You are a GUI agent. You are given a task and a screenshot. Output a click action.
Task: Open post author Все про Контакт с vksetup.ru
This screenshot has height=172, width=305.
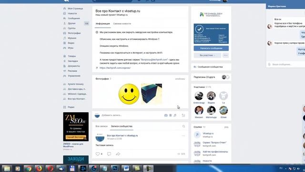pos(122,136)
